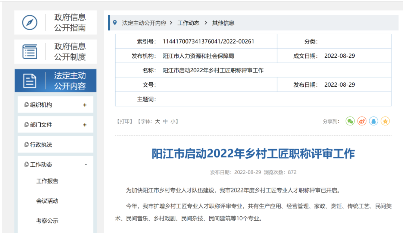Screen dimensions: 403x233
Task: Click the page icon beside 工作动态
Action: 26,164
